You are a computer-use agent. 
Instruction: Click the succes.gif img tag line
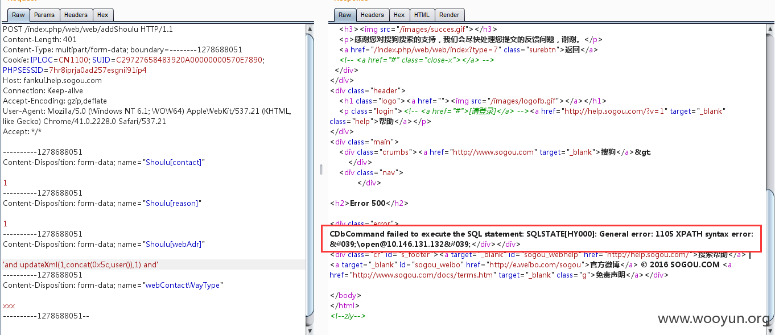click(x=418, y=29)
